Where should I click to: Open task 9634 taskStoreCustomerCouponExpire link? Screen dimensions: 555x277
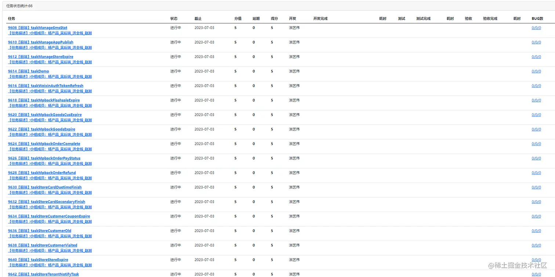pos(49,216)
